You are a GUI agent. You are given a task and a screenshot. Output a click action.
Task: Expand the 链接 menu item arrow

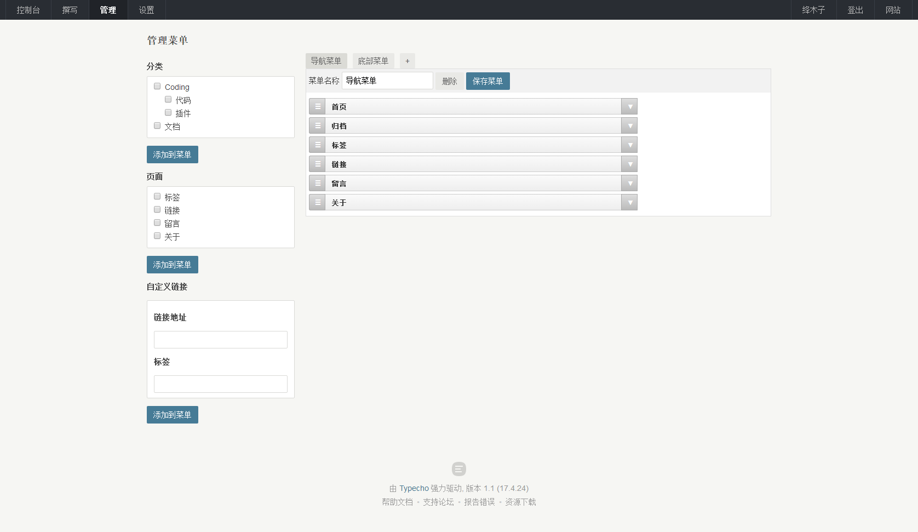tap(629, 164)
